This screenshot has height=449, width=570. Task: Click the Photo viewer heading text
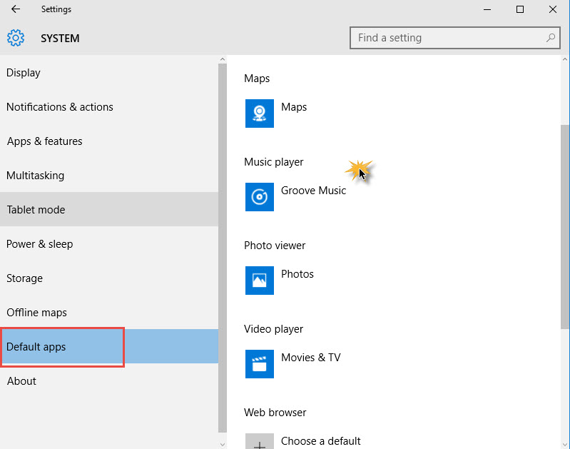click(x=275, y=246)
